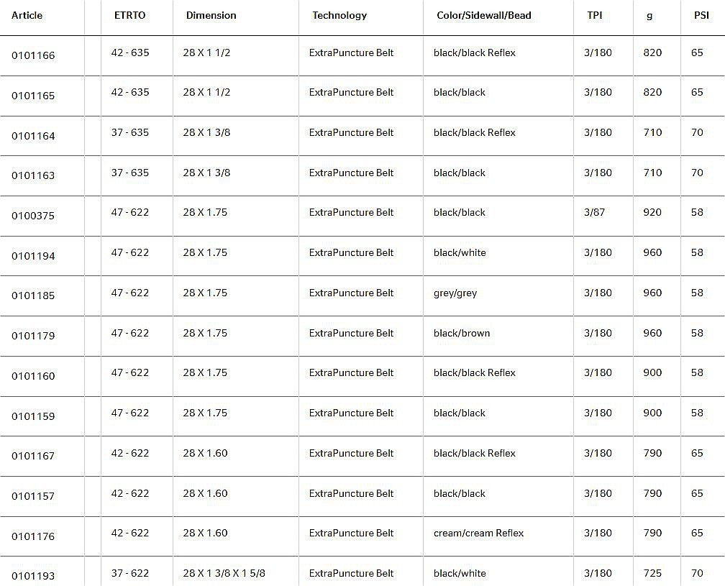
Task: Click the ETRTO column header
Action: 129,16
